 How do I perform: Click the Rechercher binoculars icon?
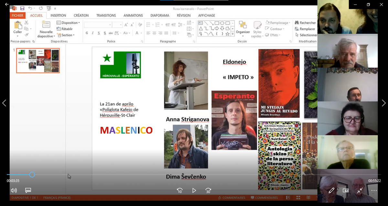pyautogui.click(x=296, y=23)
